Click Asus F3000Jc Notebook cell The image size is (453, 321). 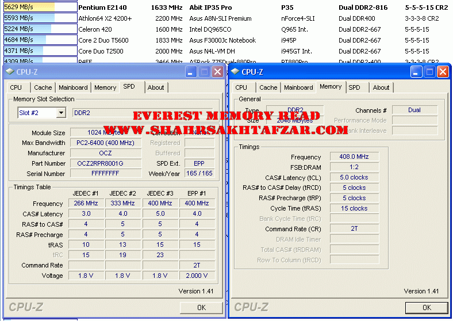222,40
